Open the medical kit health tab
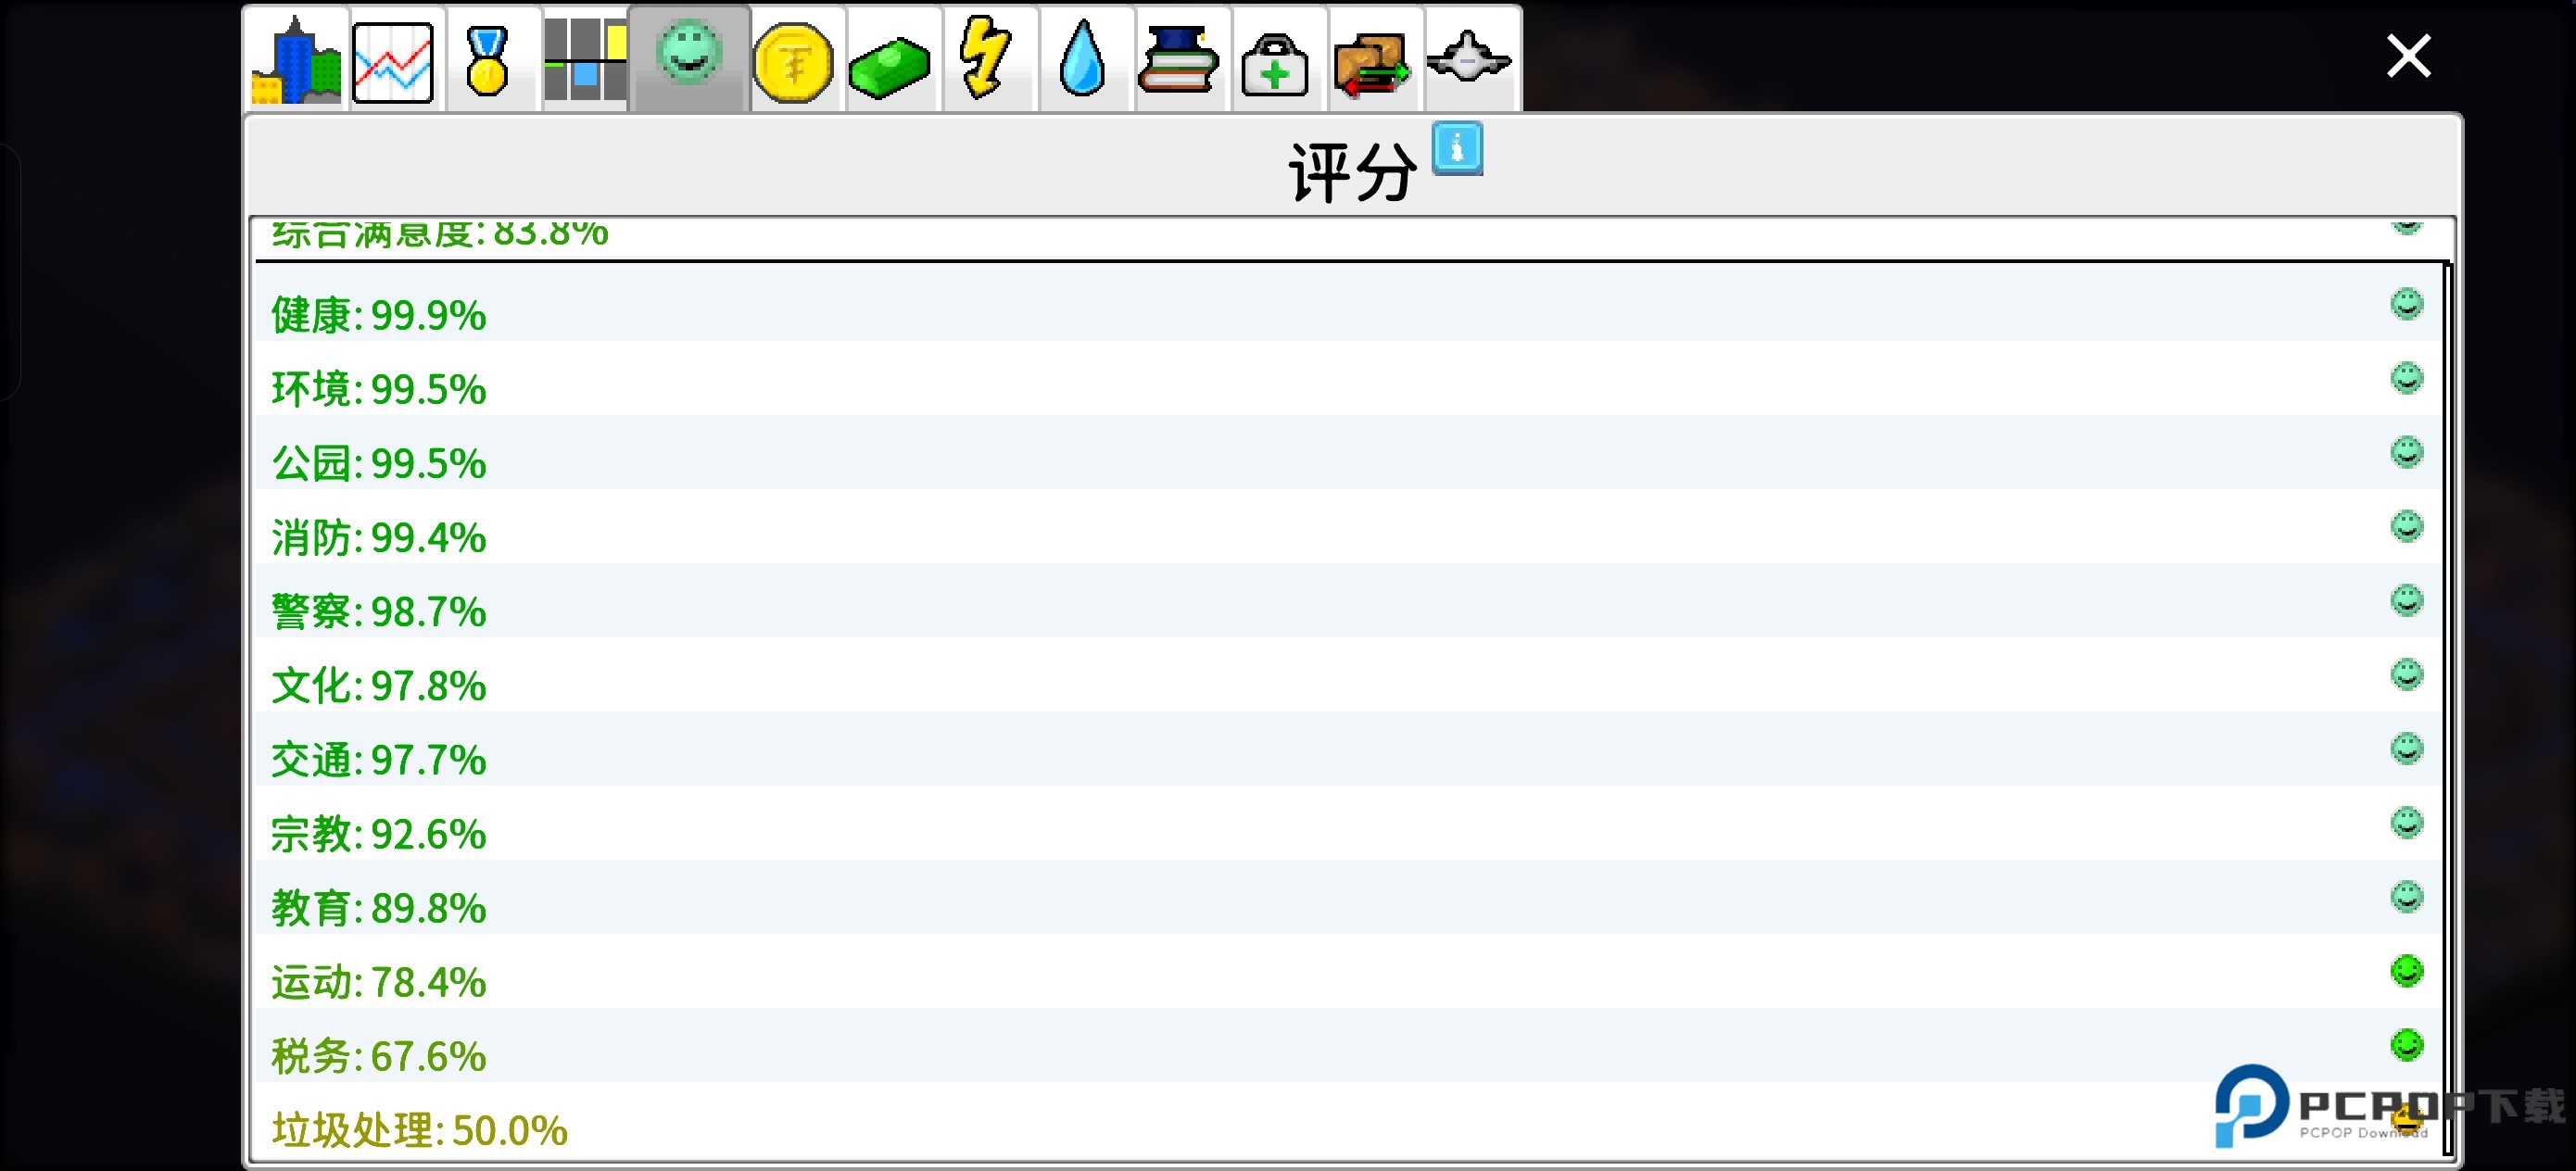 1274,64
